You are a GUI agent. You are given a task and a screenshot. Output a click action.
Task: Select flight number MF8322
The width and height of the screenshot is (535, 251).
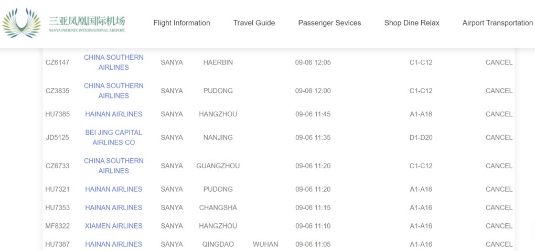(x=57, y=226)
